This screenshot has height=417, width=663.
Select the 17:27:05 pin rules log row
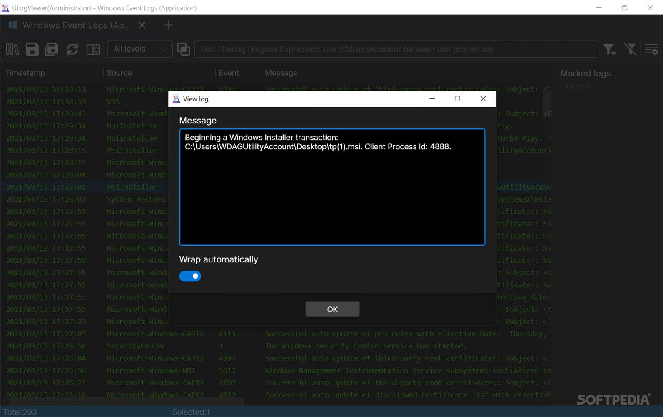[277, 334]
